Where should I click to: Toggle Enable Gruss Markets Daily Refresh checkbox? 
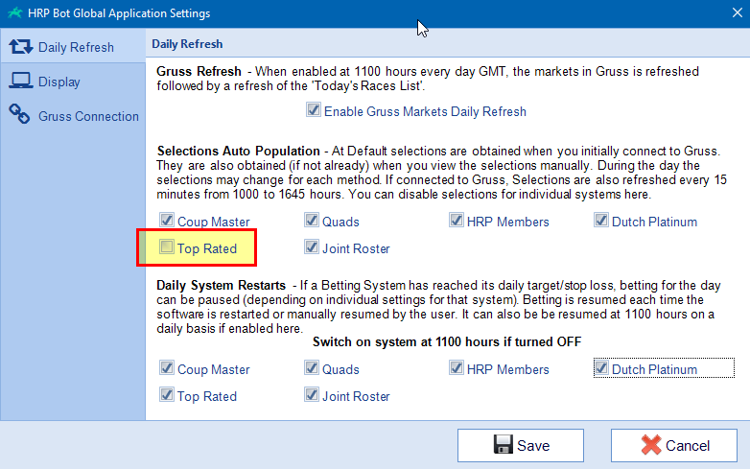314,110
